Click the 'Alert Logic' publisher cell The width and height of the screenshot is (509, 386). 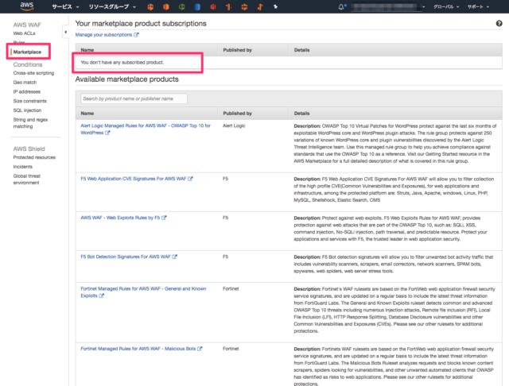pos(234,125)
